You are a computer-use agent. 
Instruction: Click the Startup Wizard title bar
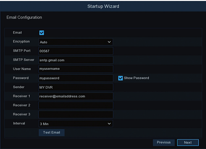(x=103, y=6)
